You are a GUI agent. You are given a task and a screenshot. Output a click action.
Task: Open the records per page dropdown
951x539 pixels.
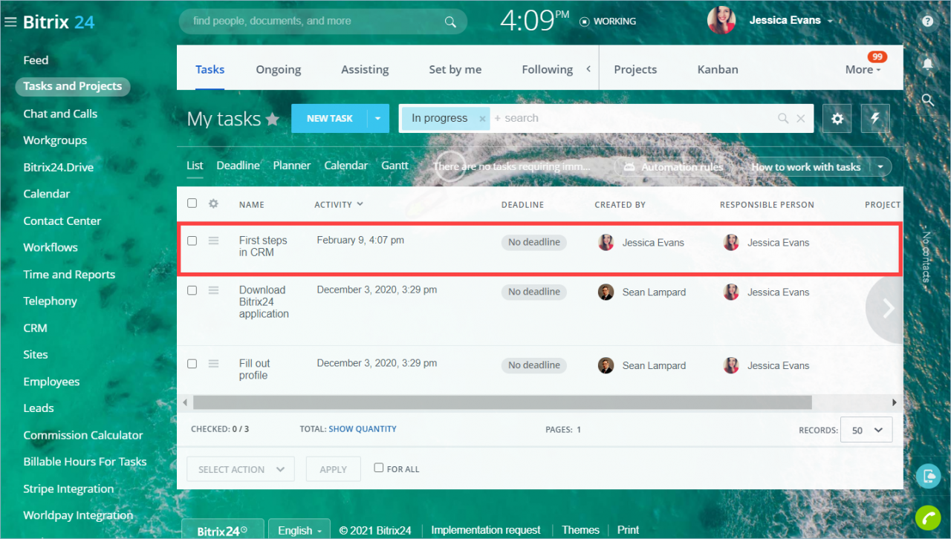(x=866, y=430)
